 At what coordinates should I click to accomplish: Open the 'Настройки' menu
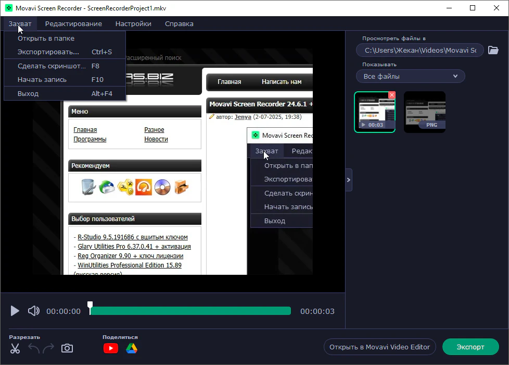(133, 23)
